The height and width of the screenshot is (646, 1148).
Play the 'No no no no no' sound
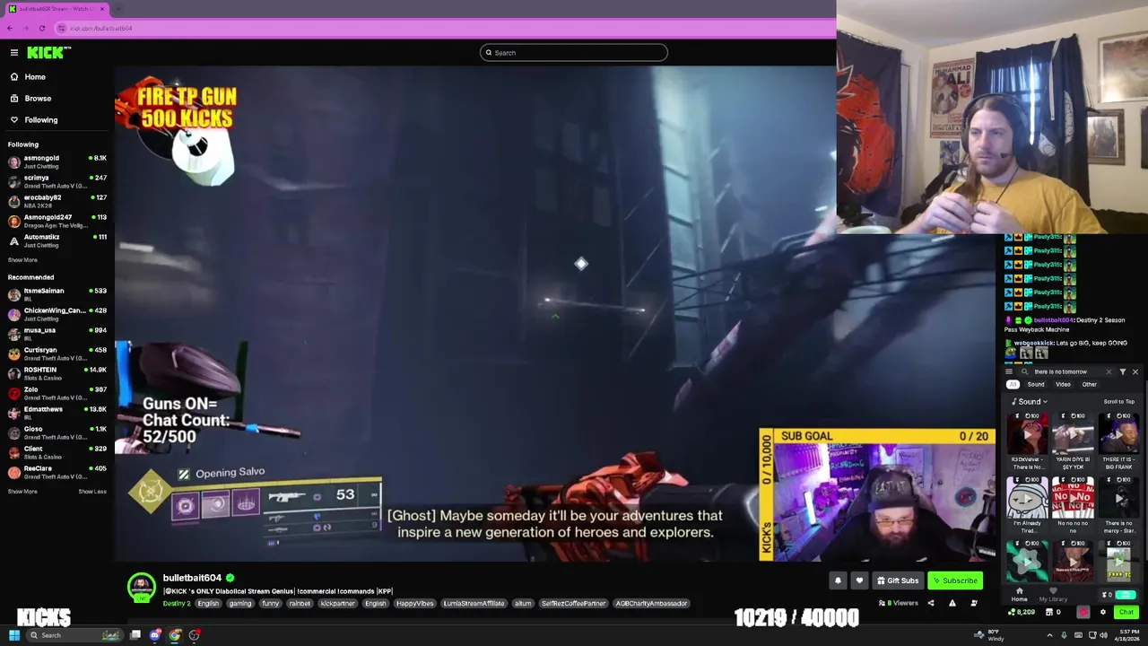point(1073,497)
